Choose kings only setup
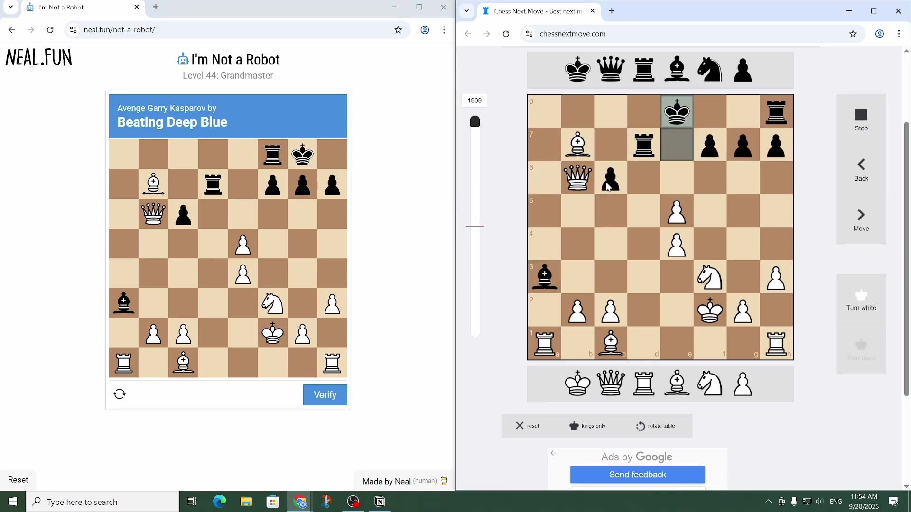 click(x=587, y=426)
